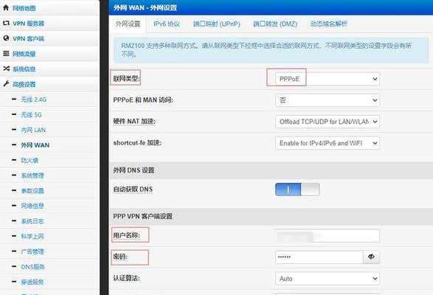
Task: Open the 认证算法 Auto dropdown
Action: [x=328, y=279]
